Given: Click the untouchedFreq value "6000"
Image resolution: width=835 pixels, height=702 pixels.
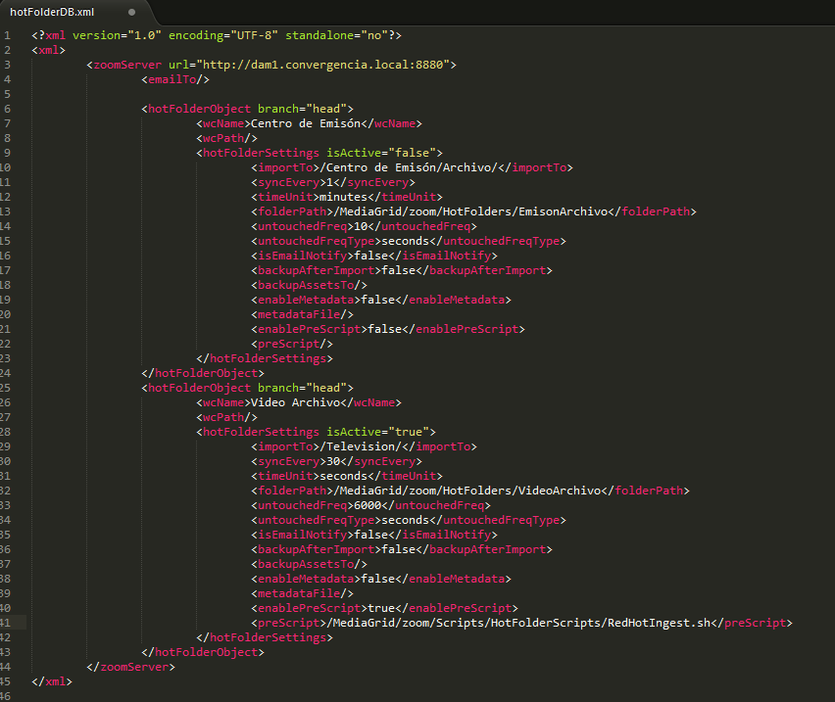Looking at the screenshot, I should click(x=368, y=505).
